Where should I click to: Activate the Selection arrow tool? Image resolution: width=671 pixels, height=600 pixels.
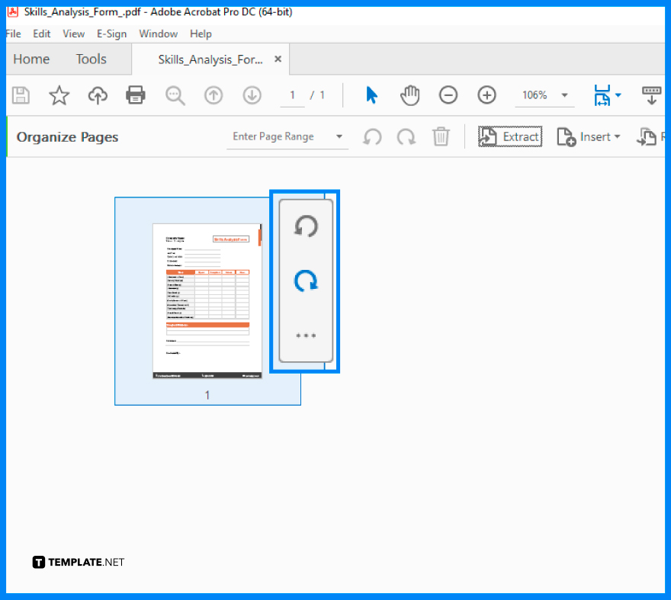[x=371, y=95]
